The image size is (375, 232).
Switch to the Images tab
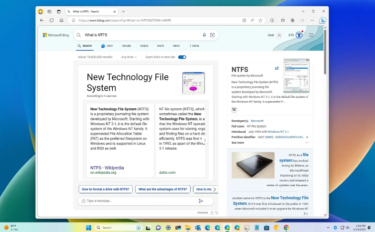pyautogui.click(x=126, y=46)
